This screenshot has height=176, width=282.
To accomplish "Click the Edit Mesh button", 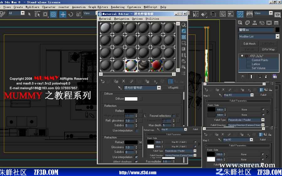I will [x=249, y=43].
